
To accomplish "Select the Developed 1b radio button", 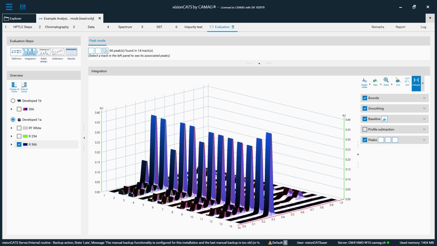I will coord(13,100).
